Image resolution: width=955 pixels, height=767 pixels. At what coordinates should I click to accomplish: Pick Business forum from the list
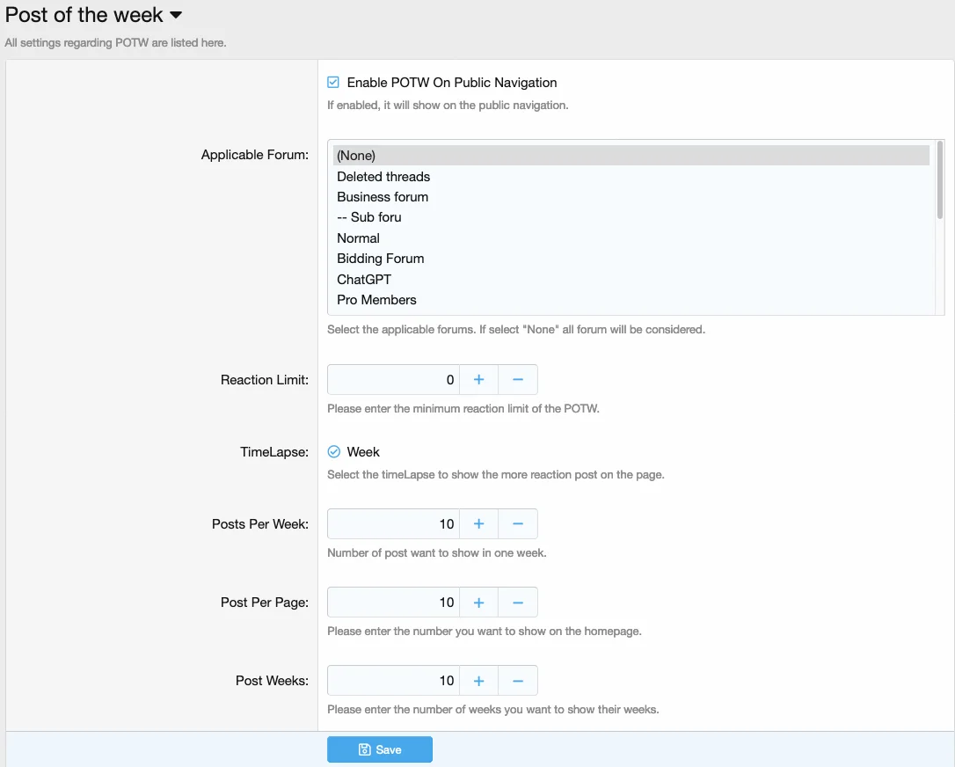pos(383,197)
